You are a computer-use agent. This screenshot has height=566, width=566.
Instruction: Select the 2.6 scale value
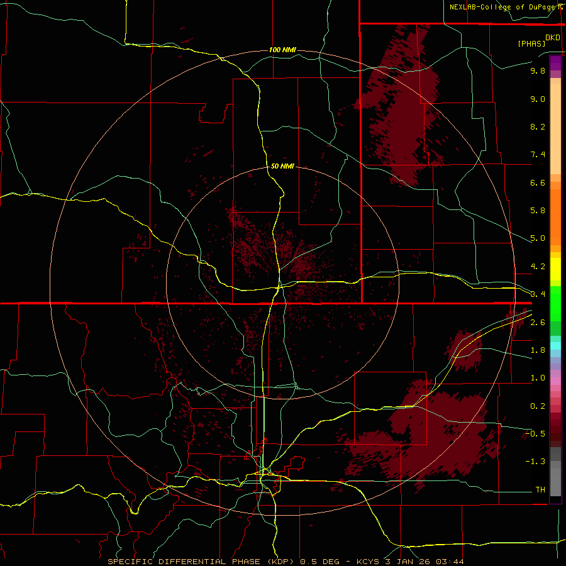(x=538, y=323)
